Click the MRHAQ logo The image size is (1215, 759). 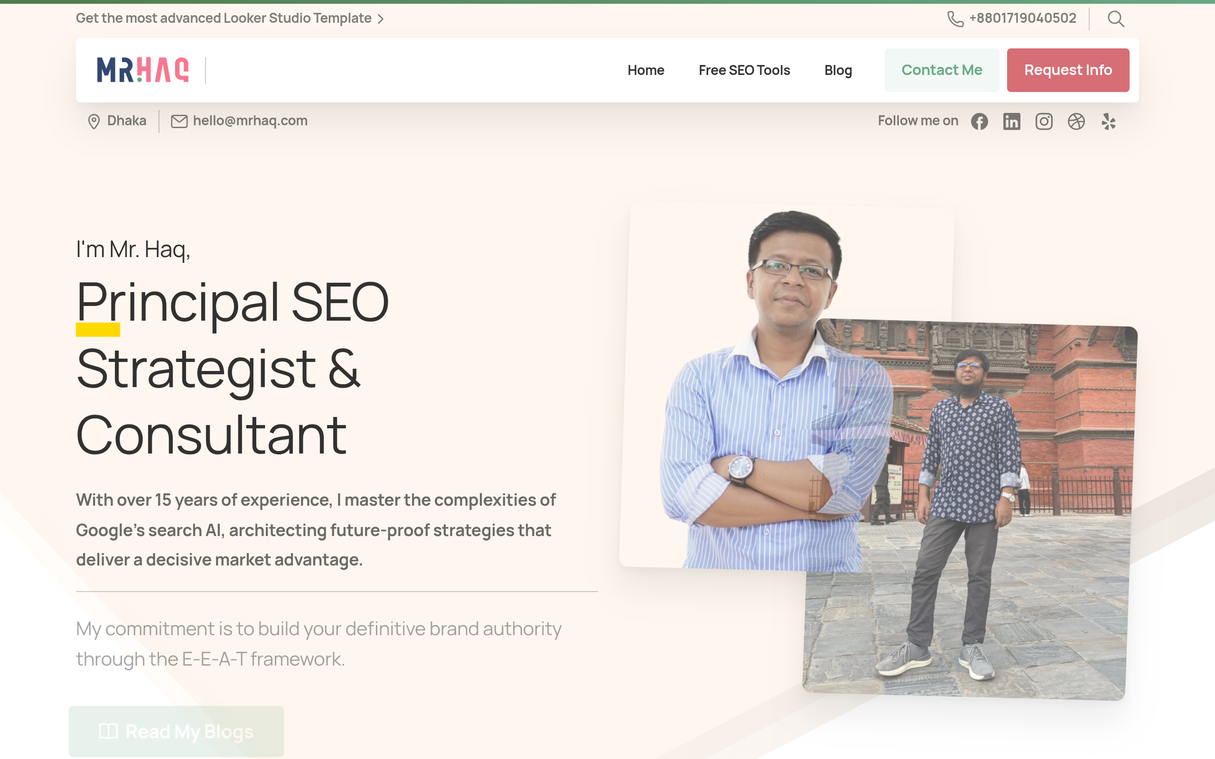click(143, 70)
